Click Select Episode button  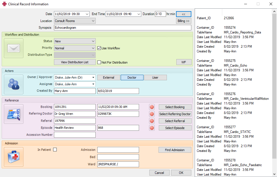175,128
